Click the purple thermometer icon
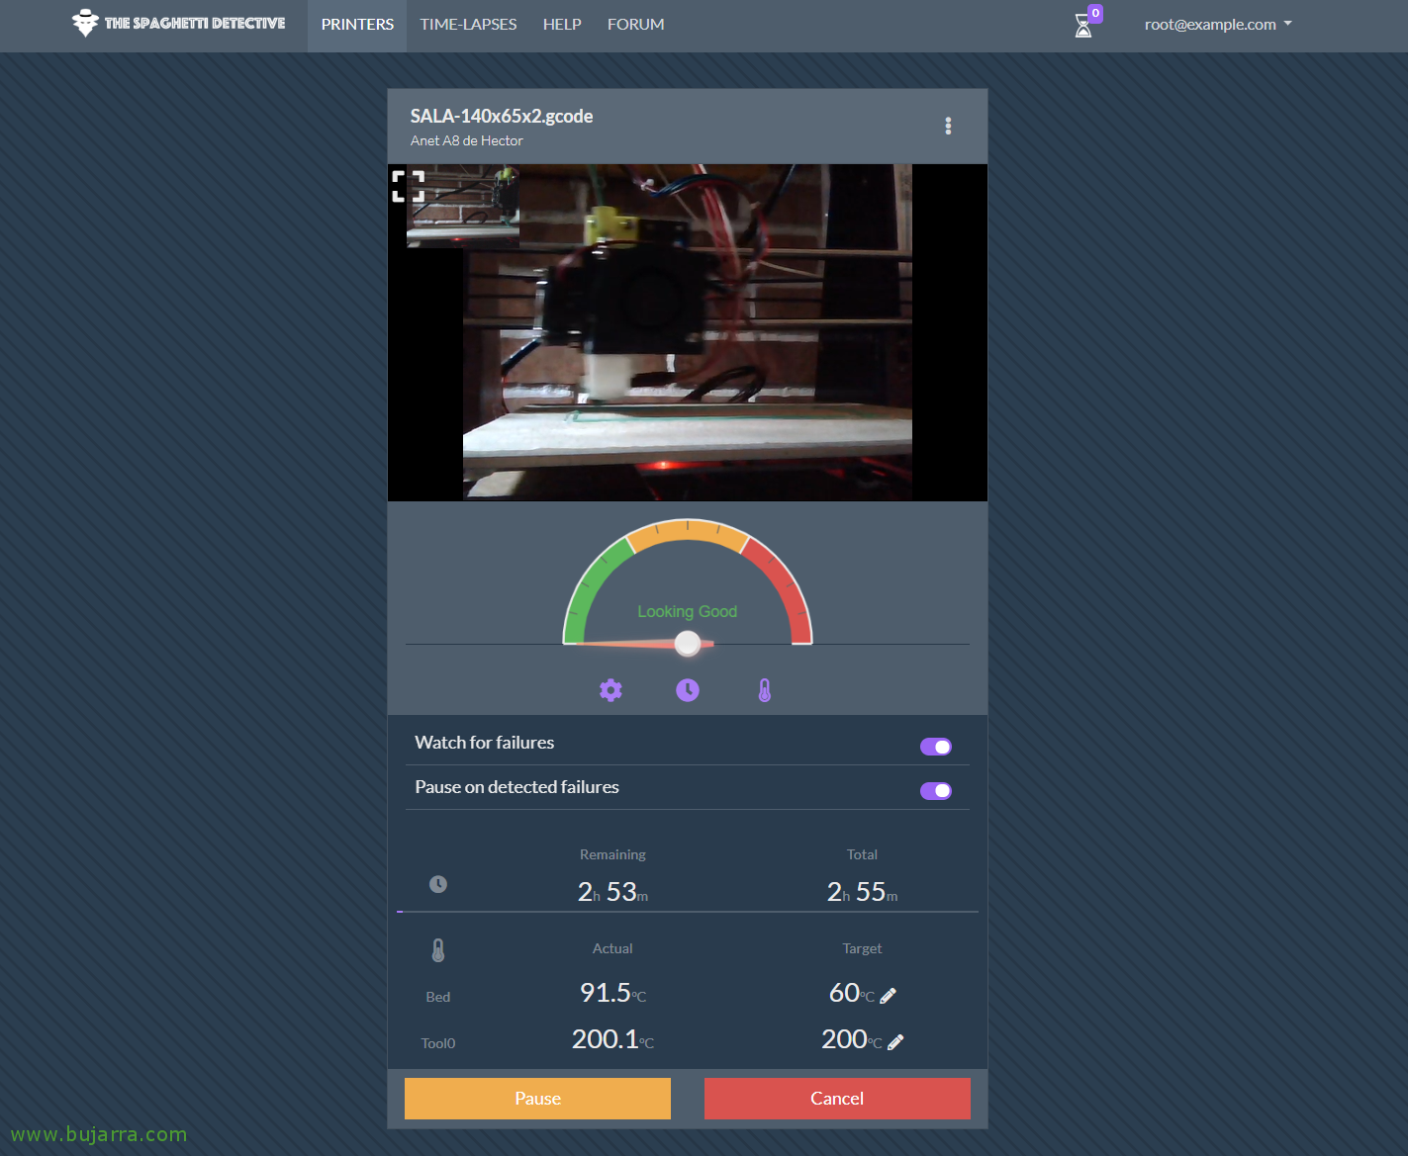 point(765,690)
